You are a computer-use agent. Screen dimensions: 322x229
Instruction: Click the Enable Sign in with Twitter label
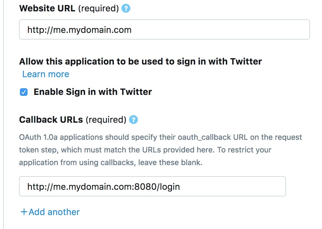pyautogui.click(x=93, y=92)
